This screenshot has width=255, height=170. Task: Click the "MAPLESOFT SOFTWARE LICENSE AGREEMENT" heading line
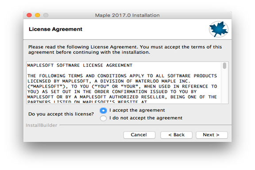80,66
